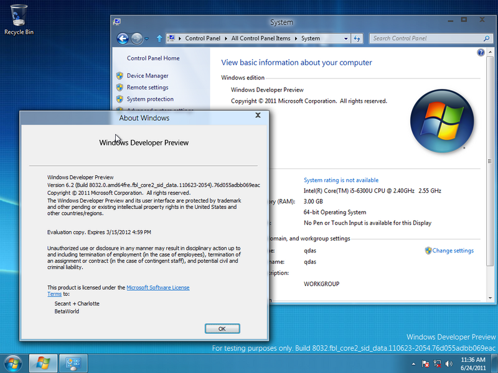The height and width of the screenshot is (373, 498).
Task: Click the 'WORKGROUP' value
Action: pyautogui.click(x=321, y=284)
